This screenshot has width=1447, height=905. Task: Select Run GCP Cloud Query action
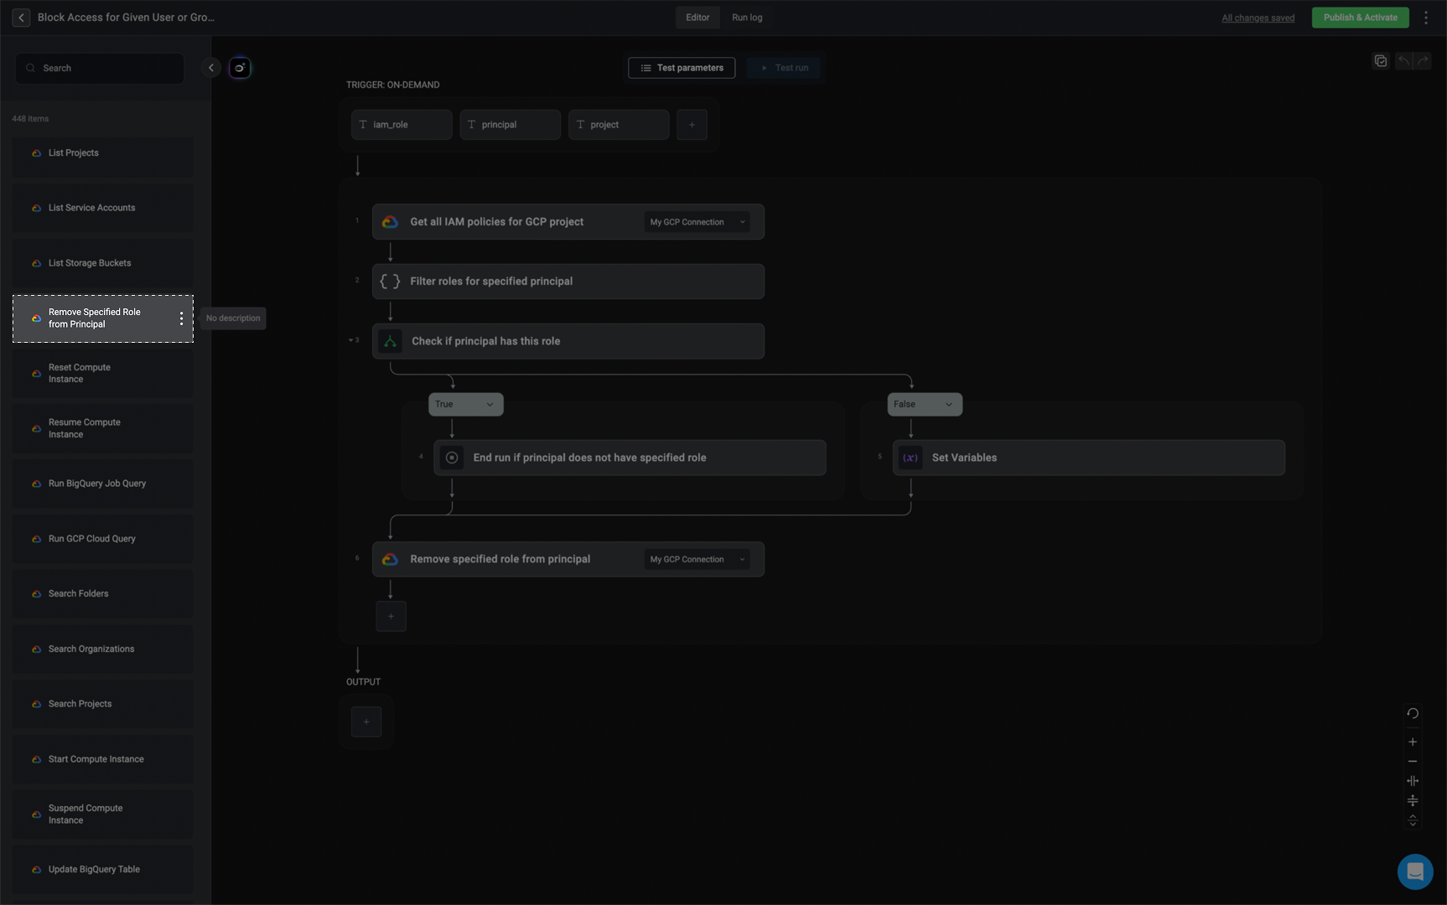click(x=102, y=539)
